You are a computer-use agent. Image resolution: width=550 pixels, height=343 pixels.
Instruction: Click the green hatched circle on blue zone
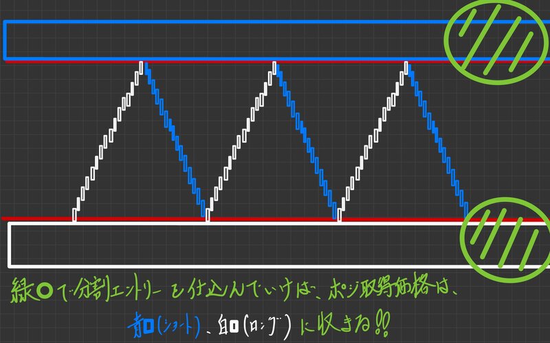click(496, 41)
